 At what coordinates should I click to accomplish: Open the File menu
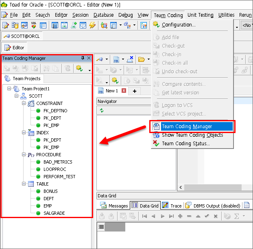(x=14, y=15)
